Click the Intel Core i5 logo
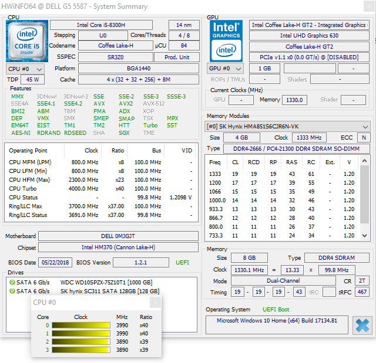 [x=26, y=42]
